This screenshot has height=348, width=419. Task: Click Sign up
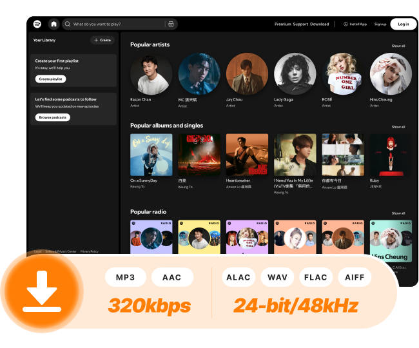(380, 24)
